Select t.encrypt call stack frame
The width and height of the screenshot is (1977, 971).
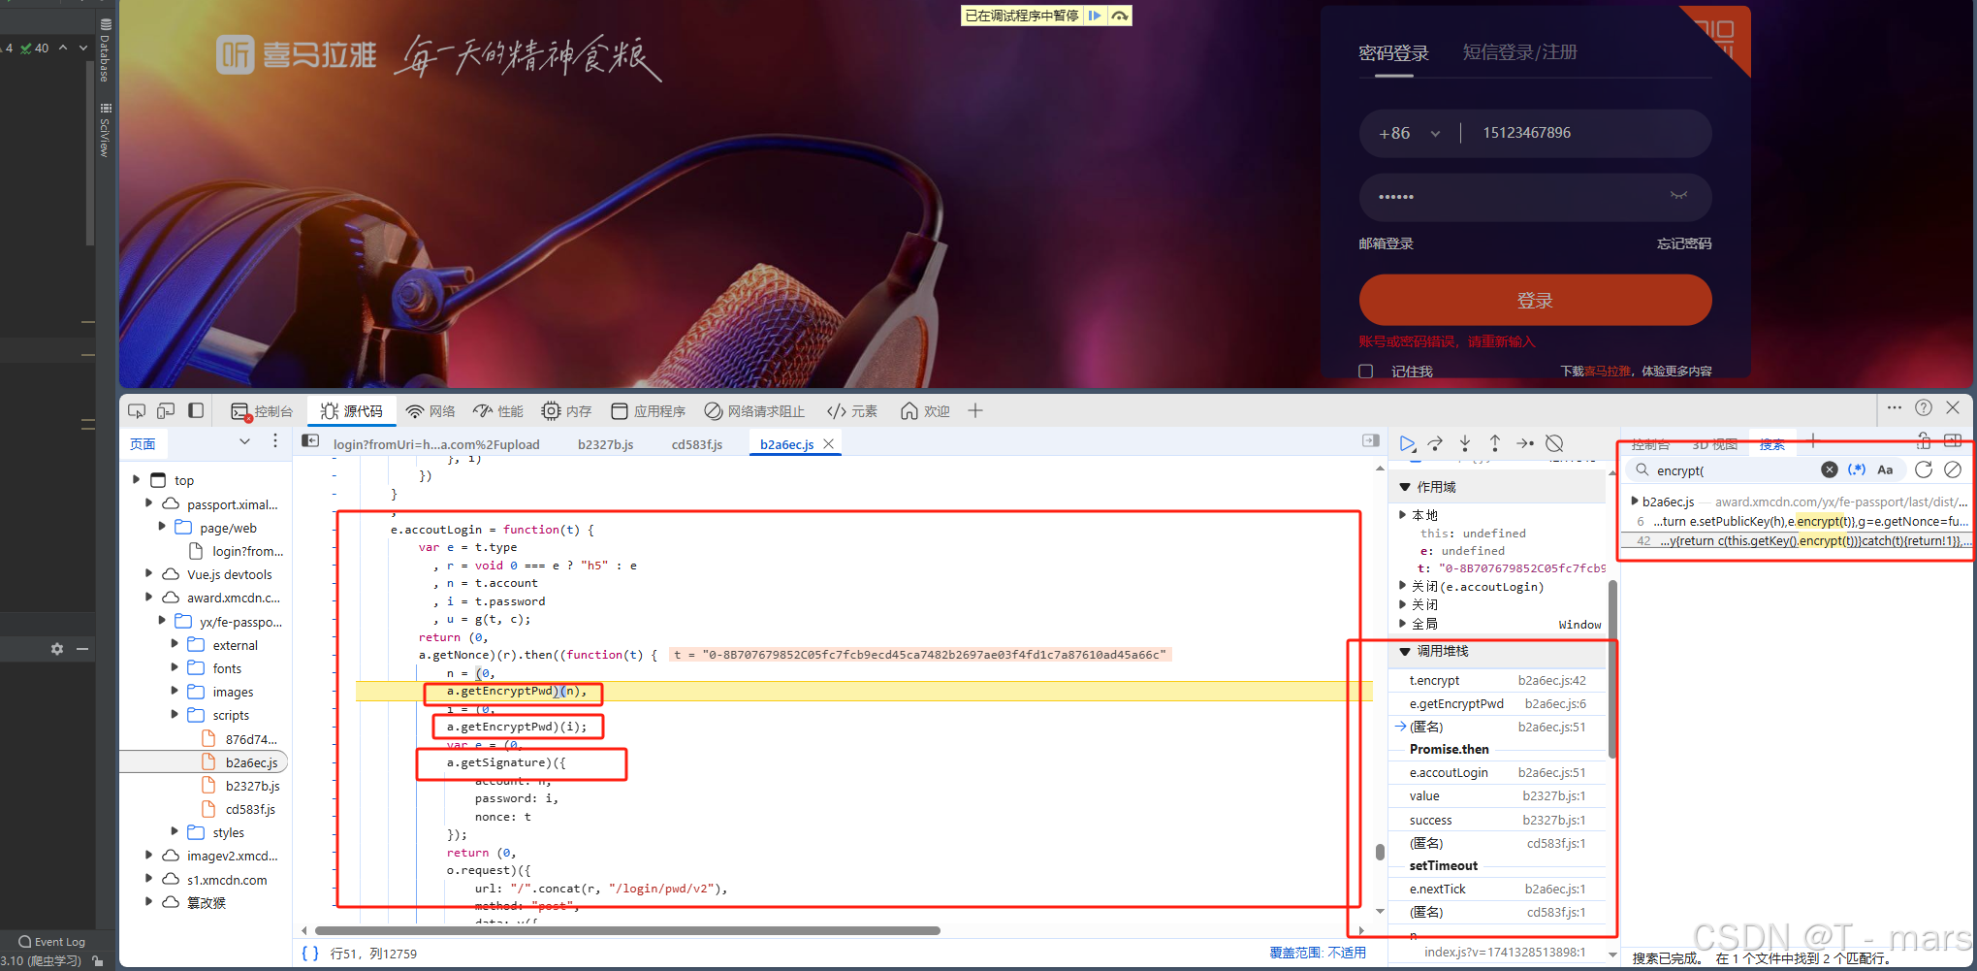(x=1498, y=681)
